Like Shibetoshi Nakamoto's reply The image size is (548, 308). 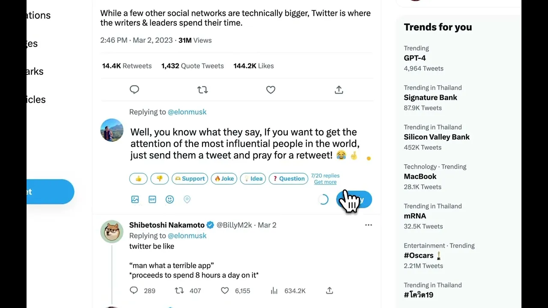(x=225, y=290)
